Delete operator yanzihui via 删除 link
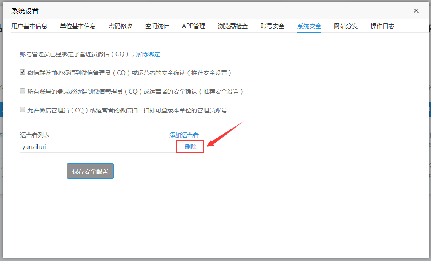Viewport: 431px width, 261px height. click(x=191, y=147)
